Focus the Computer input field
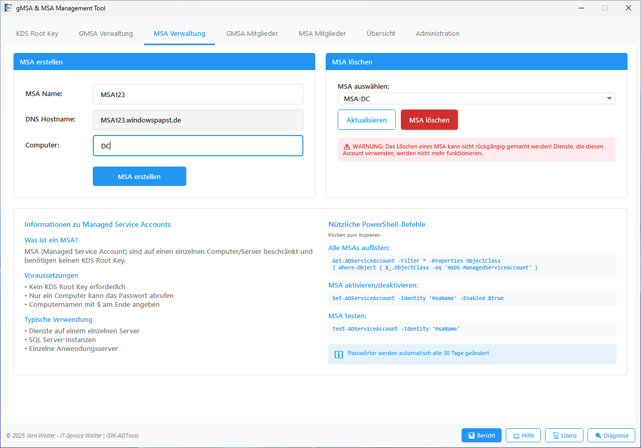This screenshot has width=641, height=448. [x=198, y=146]
